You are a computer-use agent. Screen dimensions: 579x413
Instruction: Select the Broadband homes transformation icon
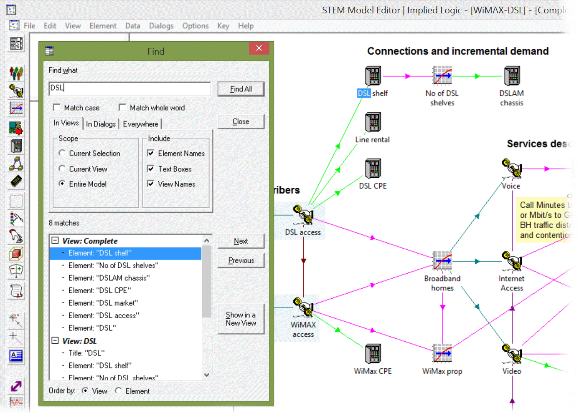442,261
